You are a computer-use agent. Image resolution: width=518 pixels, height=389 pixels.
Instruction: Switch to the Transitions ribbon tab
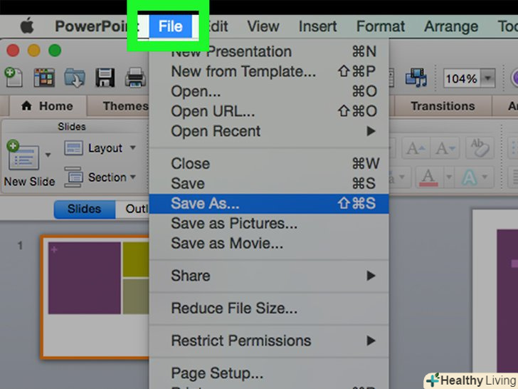point(442,106)
